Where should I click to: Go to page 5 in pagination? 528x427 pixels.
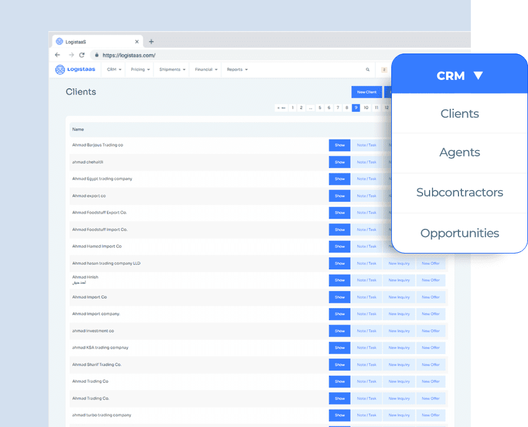(320, 108)
